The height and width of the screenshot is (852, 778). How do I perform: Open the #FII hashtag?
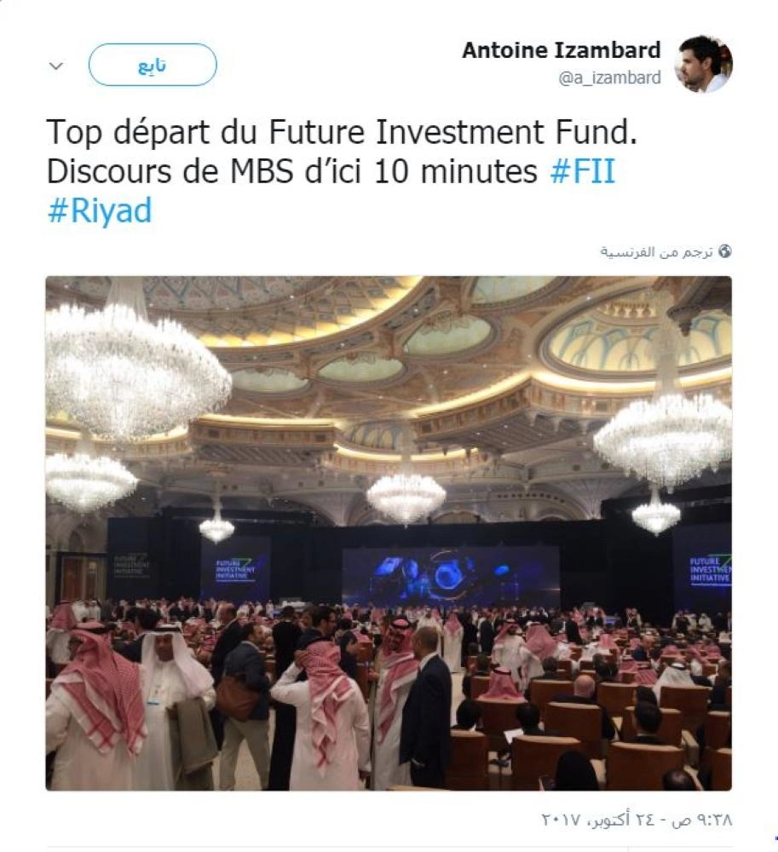(582, 171)
